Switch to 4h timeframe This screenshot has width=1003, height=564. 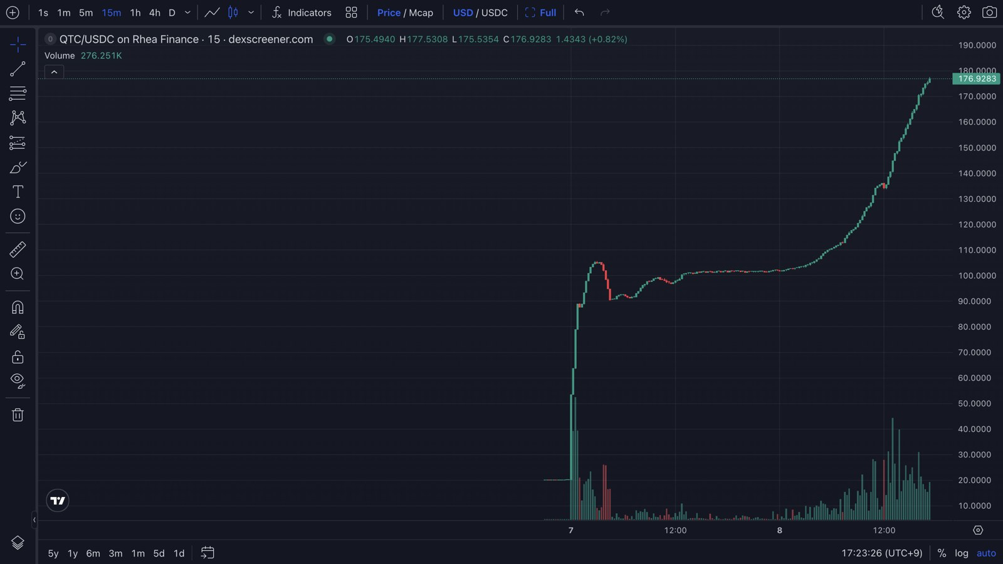pos(155,13)
